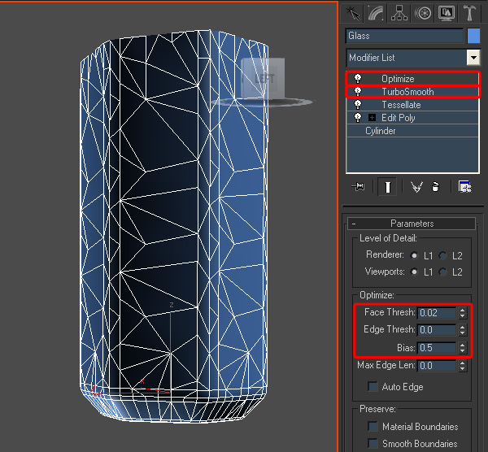488x452 pixels.
Task: Toggle the TurboSmooth modifier lightbulb
Action: [358, 92]
